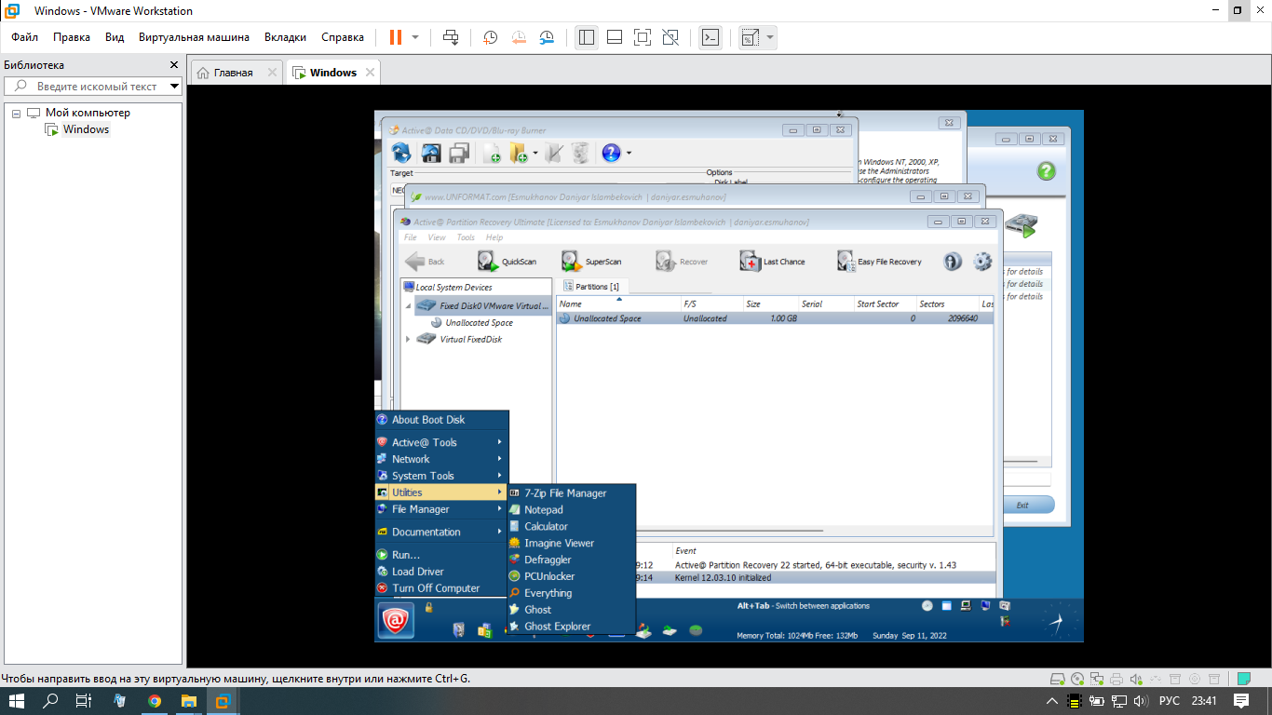Select Windows VM in the library tree

[x=86, y=129]
